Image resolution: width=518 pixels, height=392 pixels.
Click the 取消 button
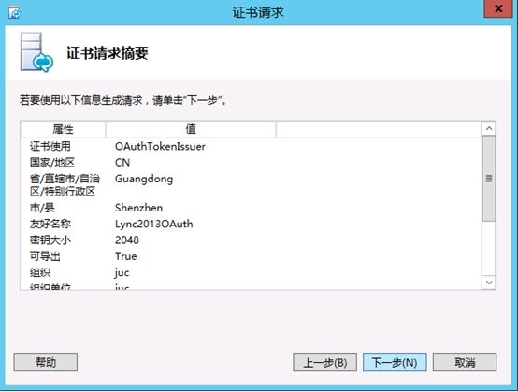(x=465, y=362)
